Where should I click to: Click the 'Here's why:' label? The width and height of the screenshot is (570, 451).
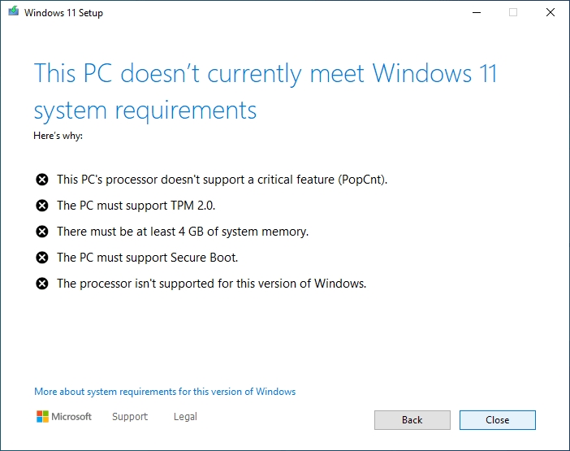tap(58, 136)
